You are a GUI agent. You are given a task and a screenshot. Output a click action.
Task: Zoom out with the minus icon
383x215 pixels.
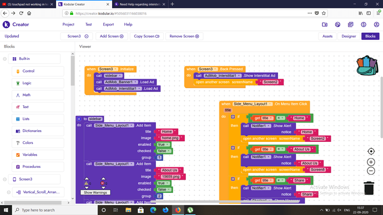[371, 171]
